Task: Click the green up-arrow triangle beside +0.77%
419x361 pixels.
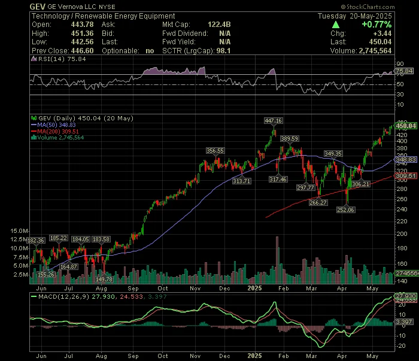Action: (x=336, y=25)
